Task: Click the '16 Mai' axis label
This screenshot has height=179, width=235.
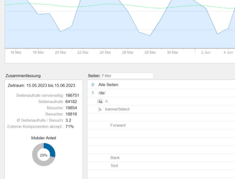Action: 16,53
